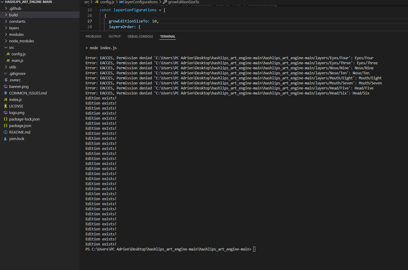Switch to the DEBUG CONSOLE tab
Image resolution: width=408 pixels, height=270 pixels.
click(x=140, y=36)
